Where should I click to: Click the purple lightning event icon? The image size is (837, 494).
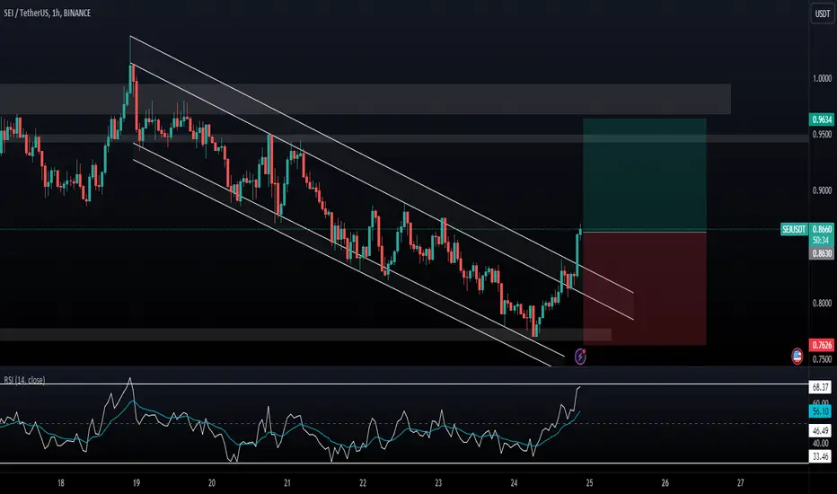580,357
